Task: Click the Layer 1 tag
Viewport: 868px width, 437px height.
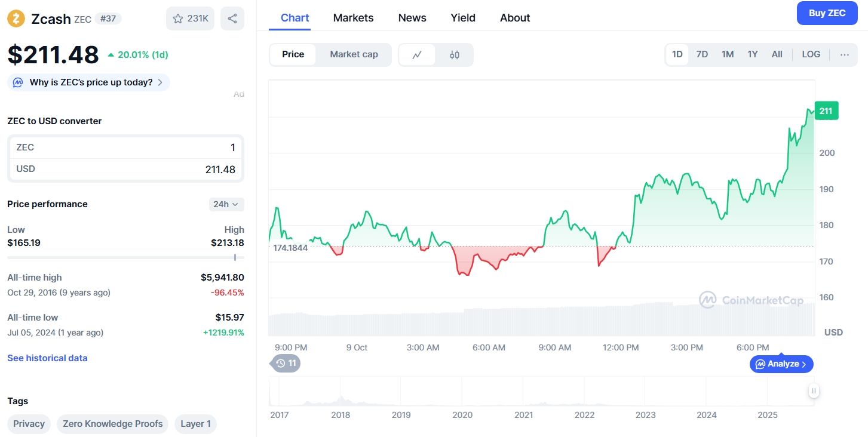Action: (195, 424)
